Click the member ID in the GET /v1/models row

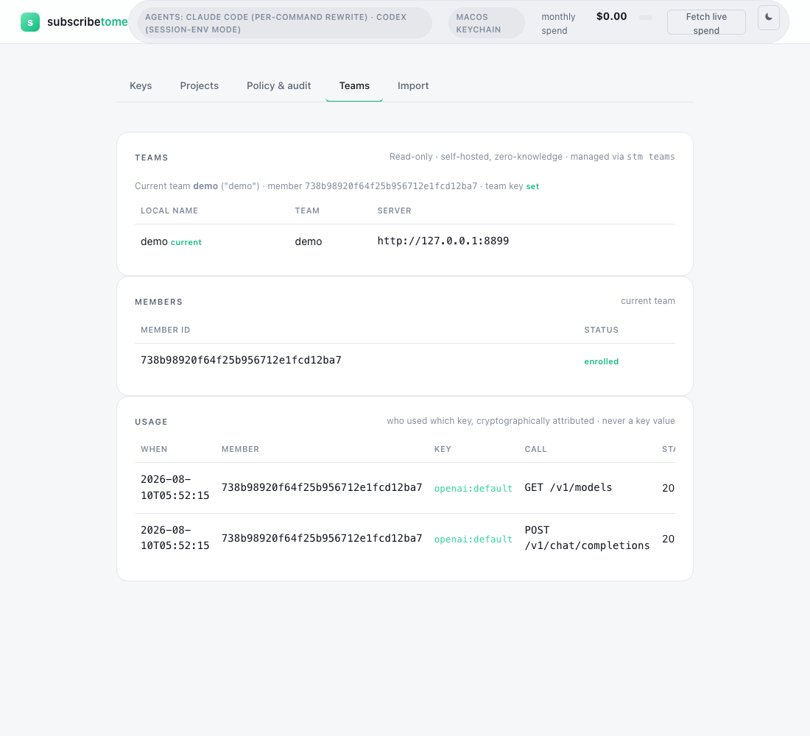(x=322, y=487)
